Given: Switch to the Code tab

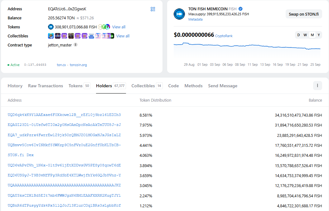Looking at the screenshot, I should click(173, 86).
